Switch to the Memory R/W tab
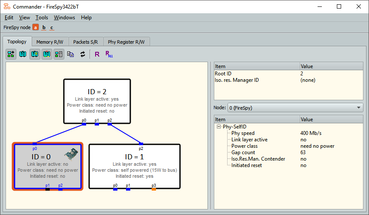The width and height of the screenshot is (369, 215). (50, 42)
